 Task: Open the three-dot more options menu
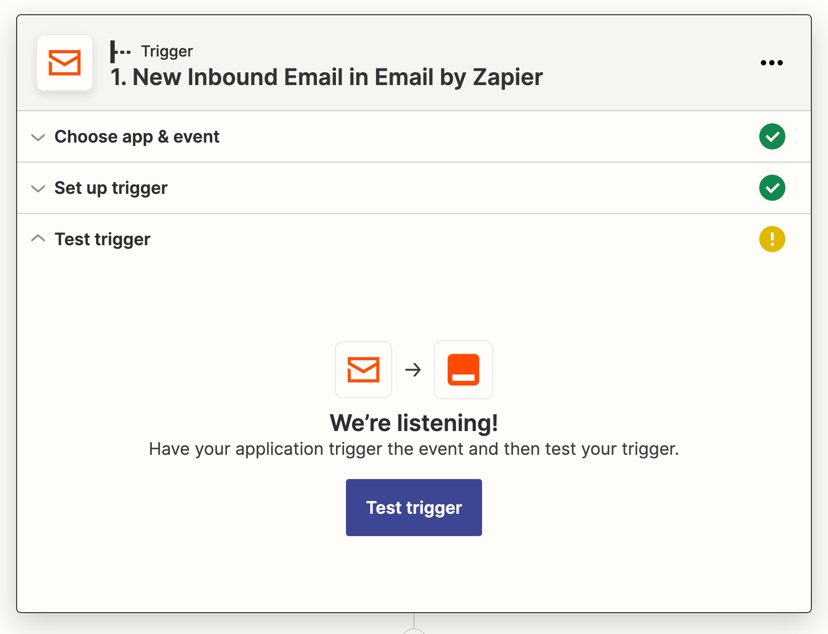click(771, 63)
